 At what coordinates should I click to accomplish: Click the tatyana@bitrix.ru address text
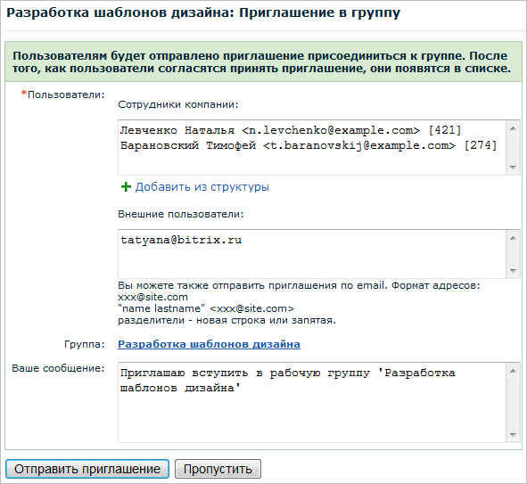pyautogui.click(x=181, y=240)
